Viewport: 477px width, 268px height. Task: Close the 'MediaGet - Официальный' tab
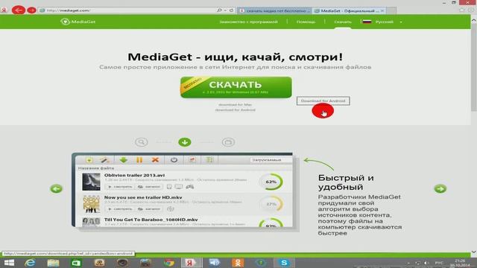coord(382,10)
